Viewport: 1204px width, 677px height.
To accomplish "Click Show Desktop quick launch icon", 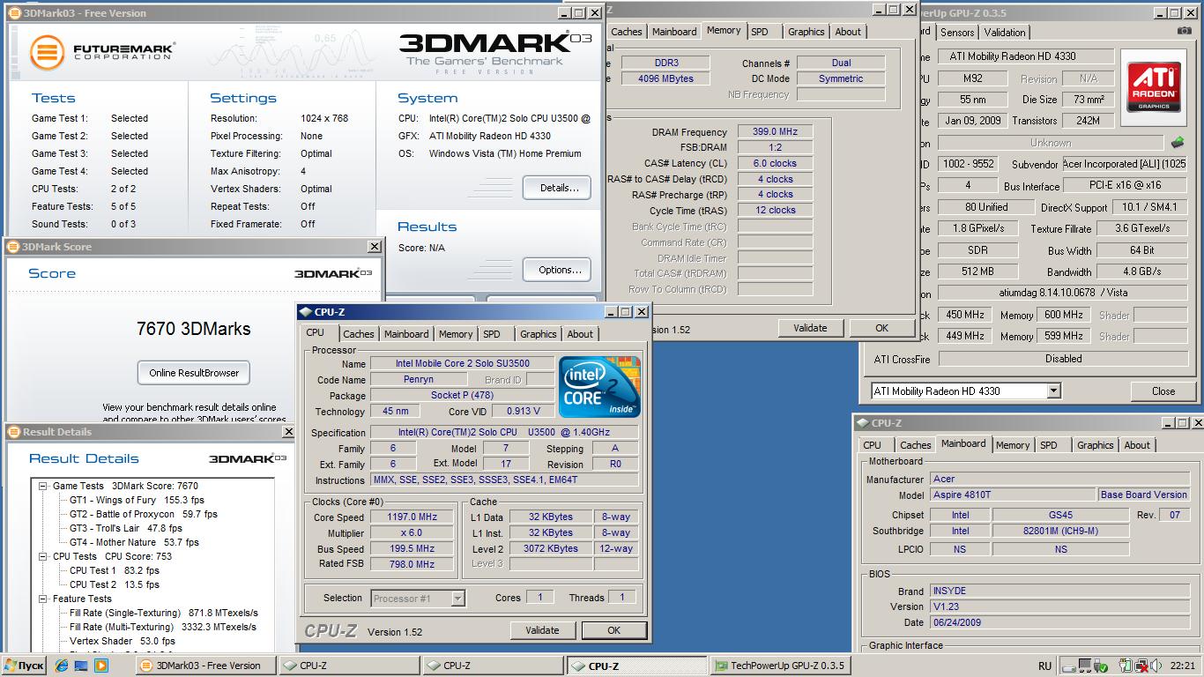I will pyautogui.click(x=81, y=666).
